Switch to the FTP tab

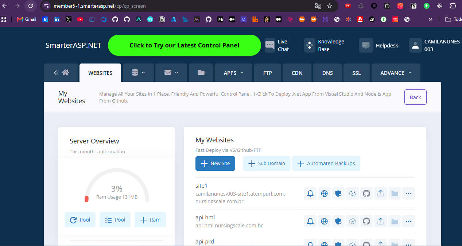coord(268,73)
